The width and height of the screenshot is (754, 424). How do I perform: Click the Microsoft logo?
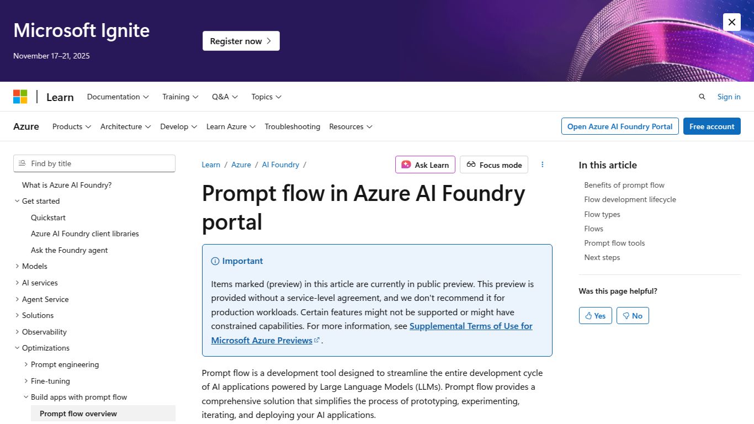point(20,96)
